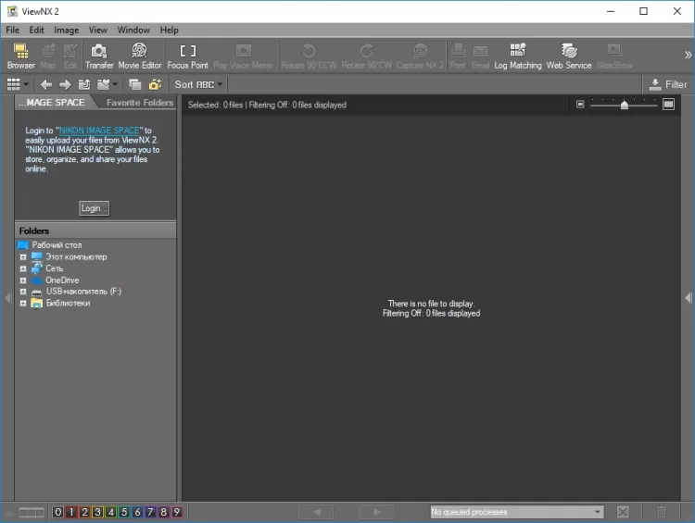695x523 pixels.
Task: Open thumbnail view mode dropdown
Action: pyautogui.click(x=18, y=84)
